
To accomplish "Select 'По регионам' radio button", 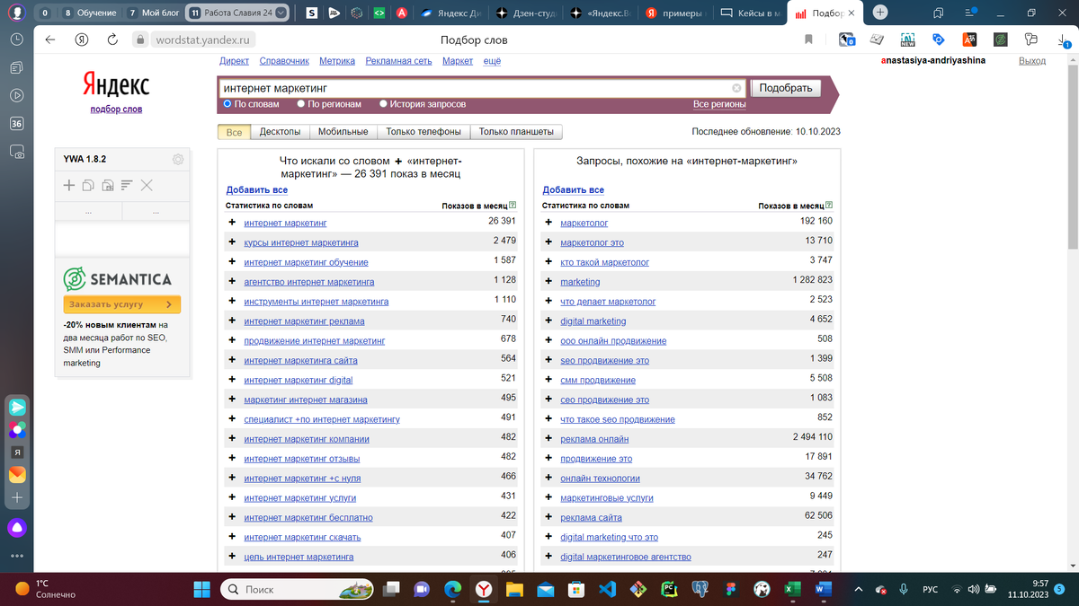I will point(301,104).
